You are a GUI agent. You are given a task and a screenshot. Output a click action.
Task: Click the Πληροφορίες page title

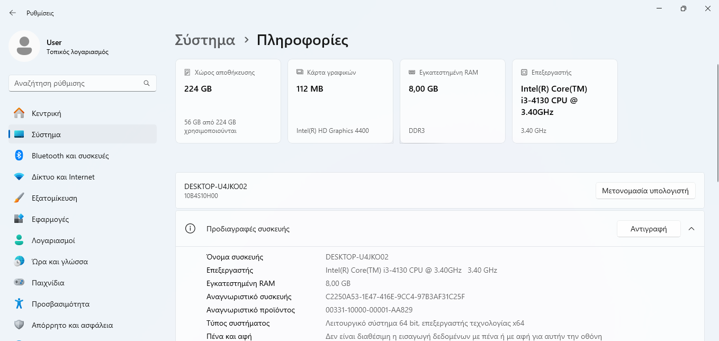pyautogui.click(x=302, y=40)
